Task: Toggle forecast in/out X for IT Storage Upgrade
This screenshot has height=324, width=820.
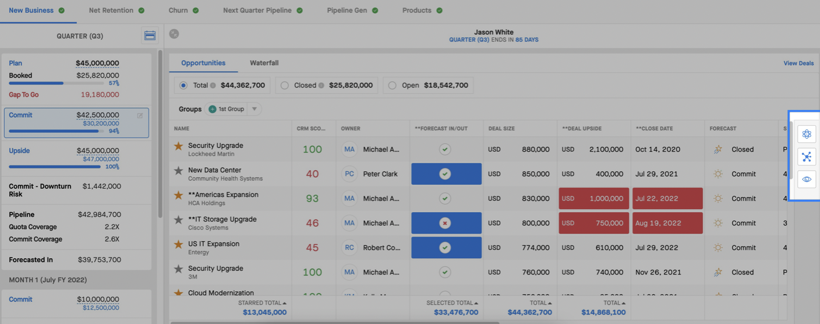Action: 445,223
